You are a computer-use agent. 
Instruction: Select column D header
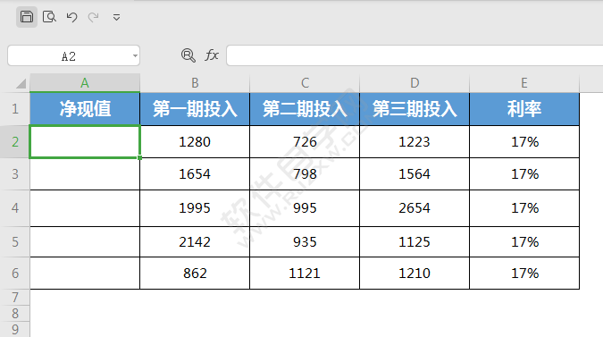[415, 83]
